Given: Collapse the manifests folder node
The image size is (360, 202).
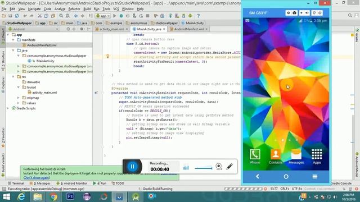Looking at the screenshot, I should pyautogui.click(x=13, y=40).
